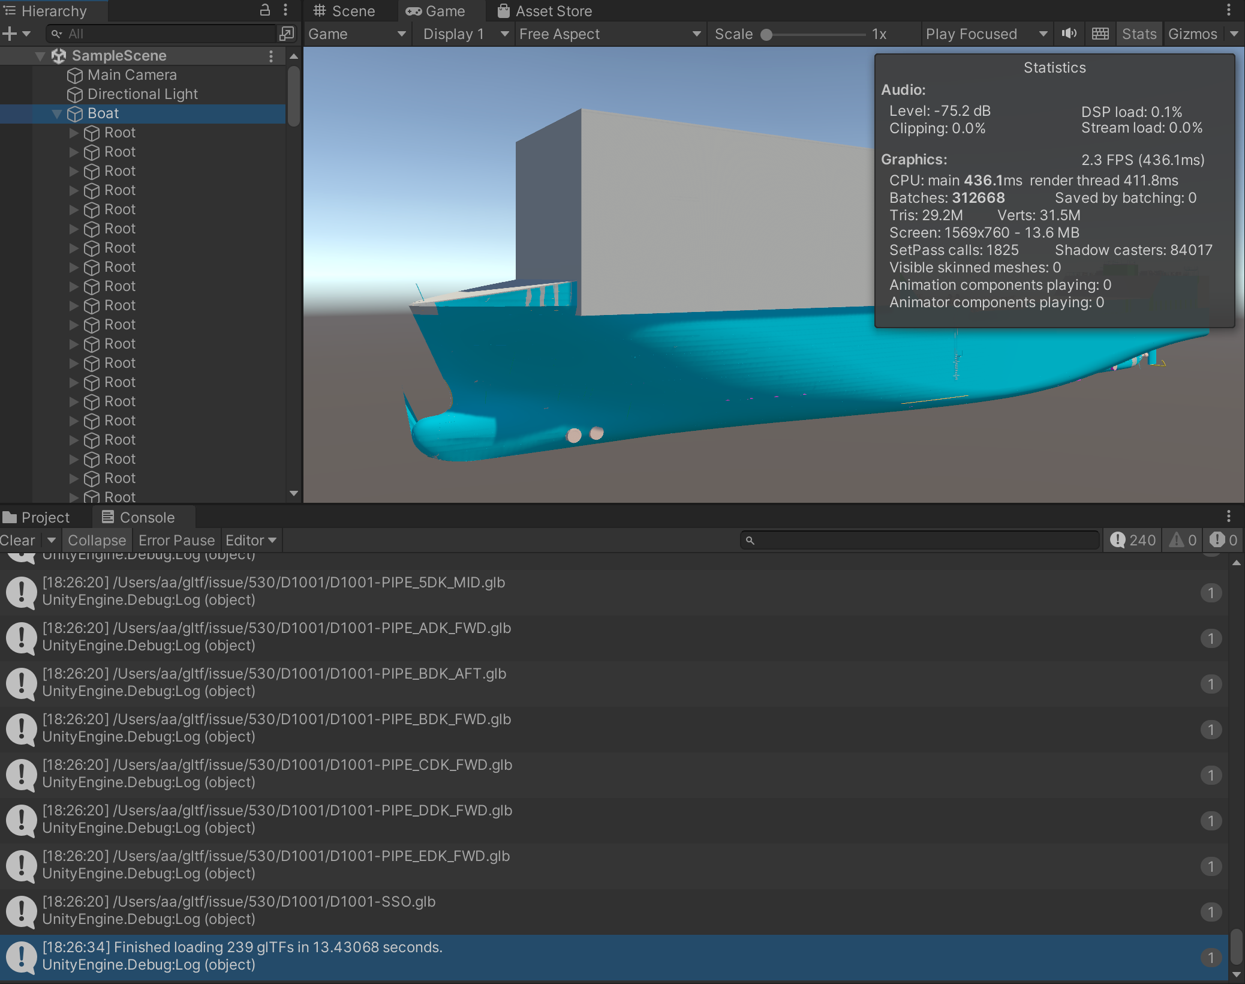Toggle Collapse in the Console toolbar

pyautogui.click(x=97, y=539)
